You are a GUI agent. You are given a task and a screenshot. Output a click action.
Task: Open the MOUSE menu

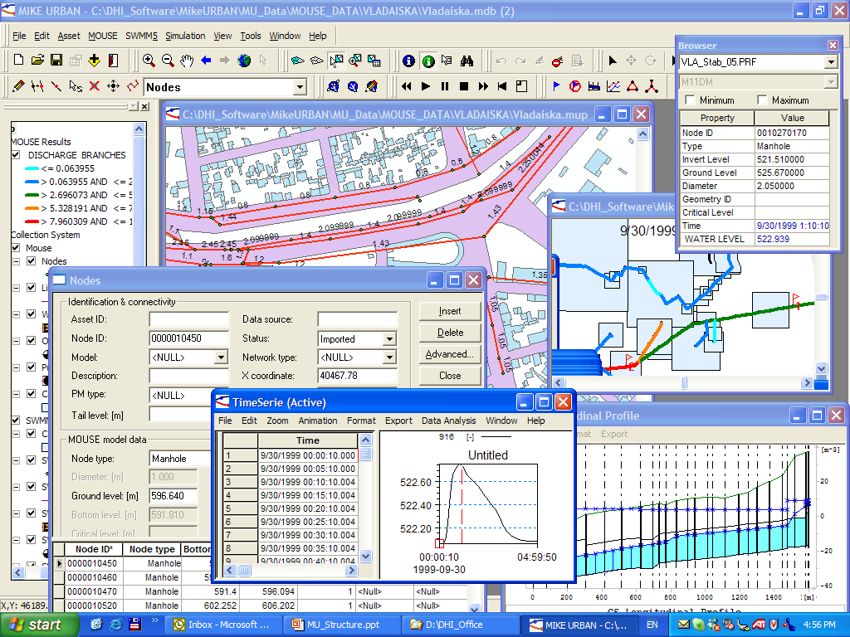click(x=102, y=36)
